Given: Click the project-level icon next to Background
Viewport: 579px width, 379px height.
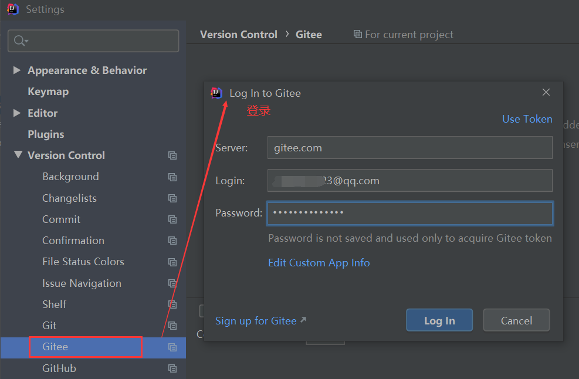Looking at the screenshot, I should (x=172, y=177).
